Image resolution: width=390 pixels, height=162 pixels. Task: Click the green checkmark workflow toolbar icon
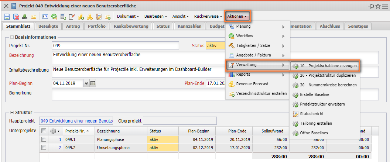[x=54, y=17]
